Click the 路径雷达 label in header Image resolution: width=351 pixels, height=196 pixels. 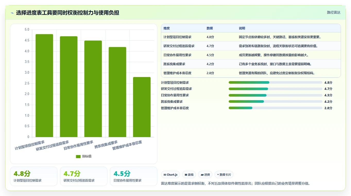click(334, 12)
